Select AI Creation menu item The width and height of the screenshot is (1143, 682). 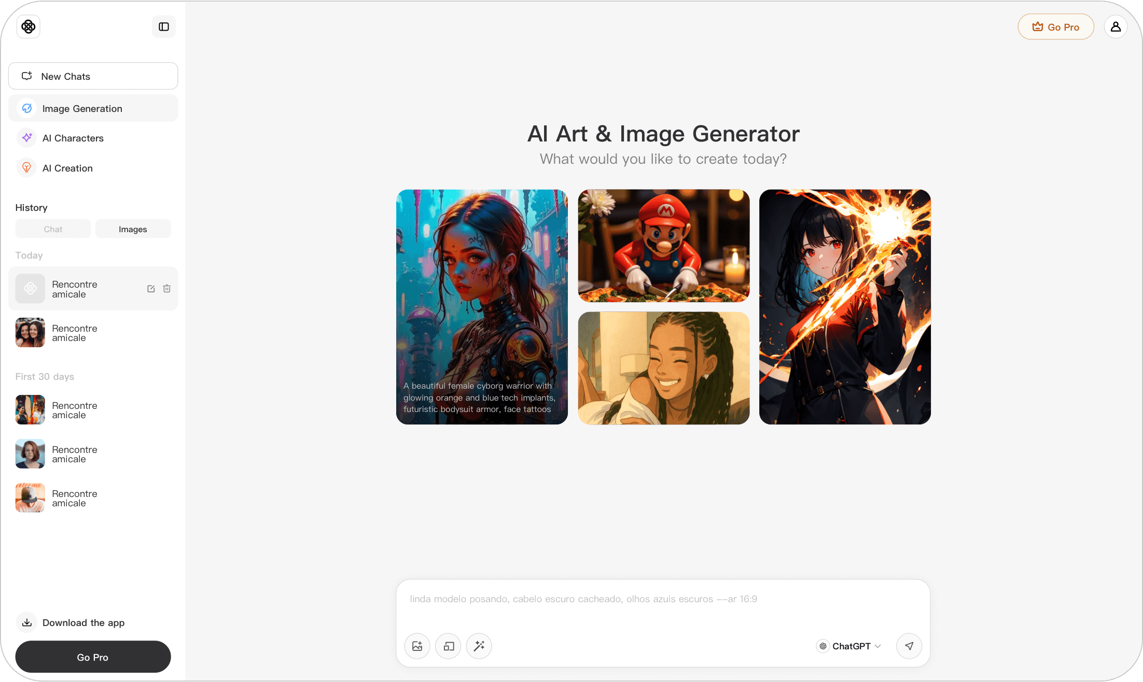67,168
